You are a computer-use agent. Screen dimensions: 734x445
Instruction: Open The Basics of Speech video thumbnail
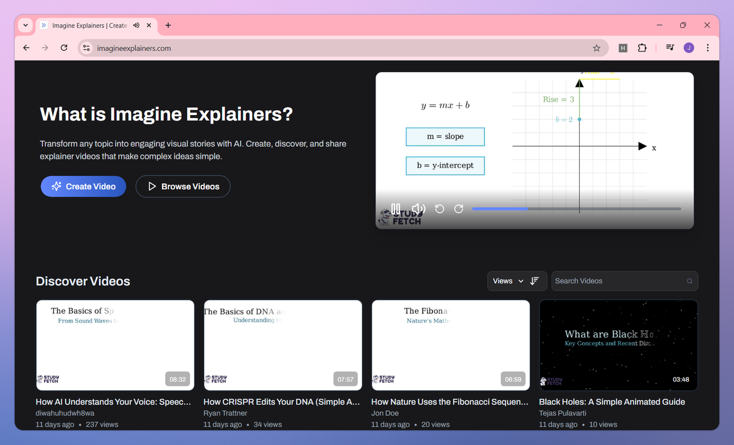coord(115,345)
